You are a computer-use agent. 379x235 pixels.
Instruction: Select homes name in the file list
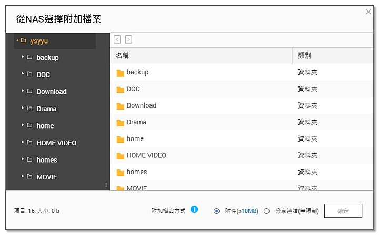(137, 172)
